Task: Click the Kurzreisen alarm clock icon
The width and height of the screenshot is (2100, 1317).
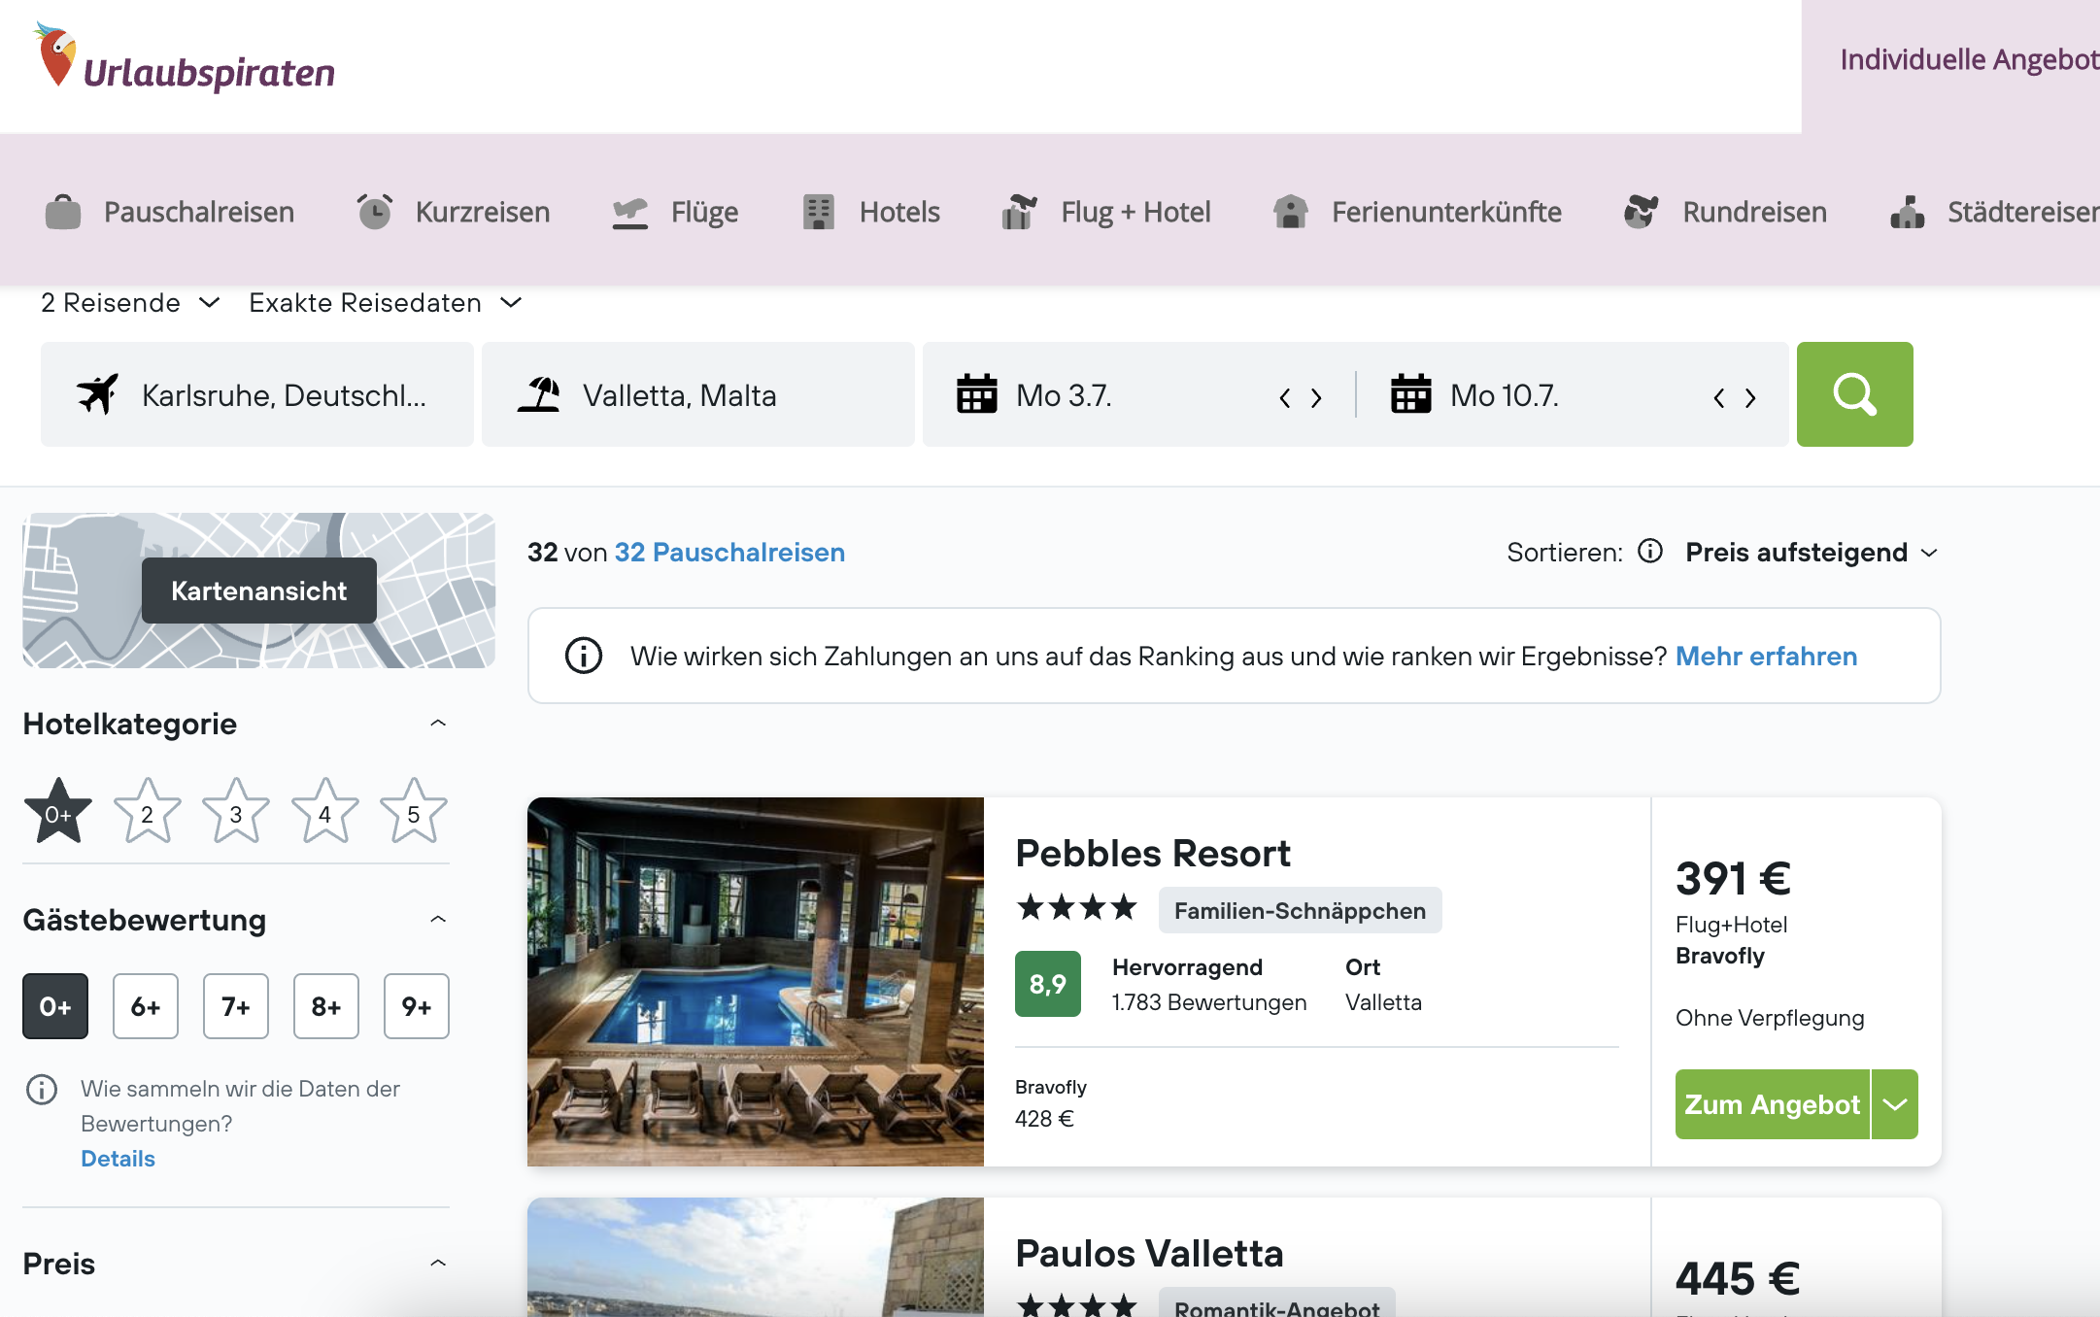Action: (x=374, y=212)
